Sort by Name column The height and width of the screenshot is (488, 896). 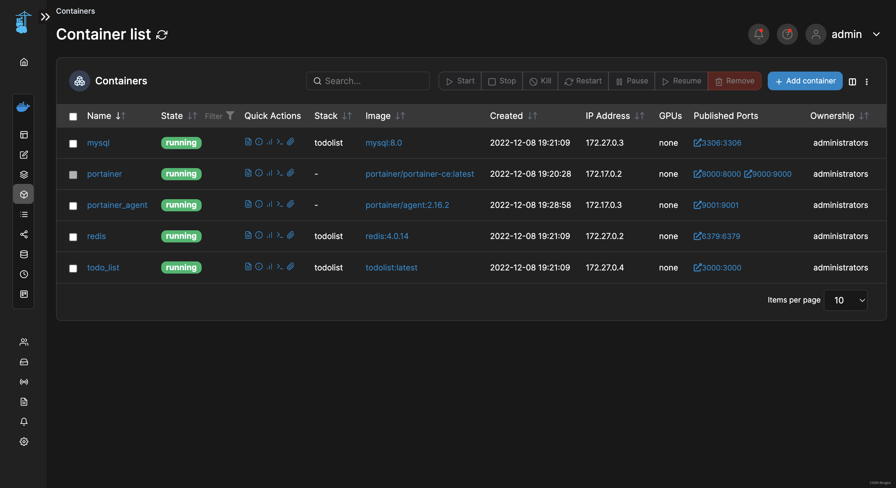click(120, 116)
